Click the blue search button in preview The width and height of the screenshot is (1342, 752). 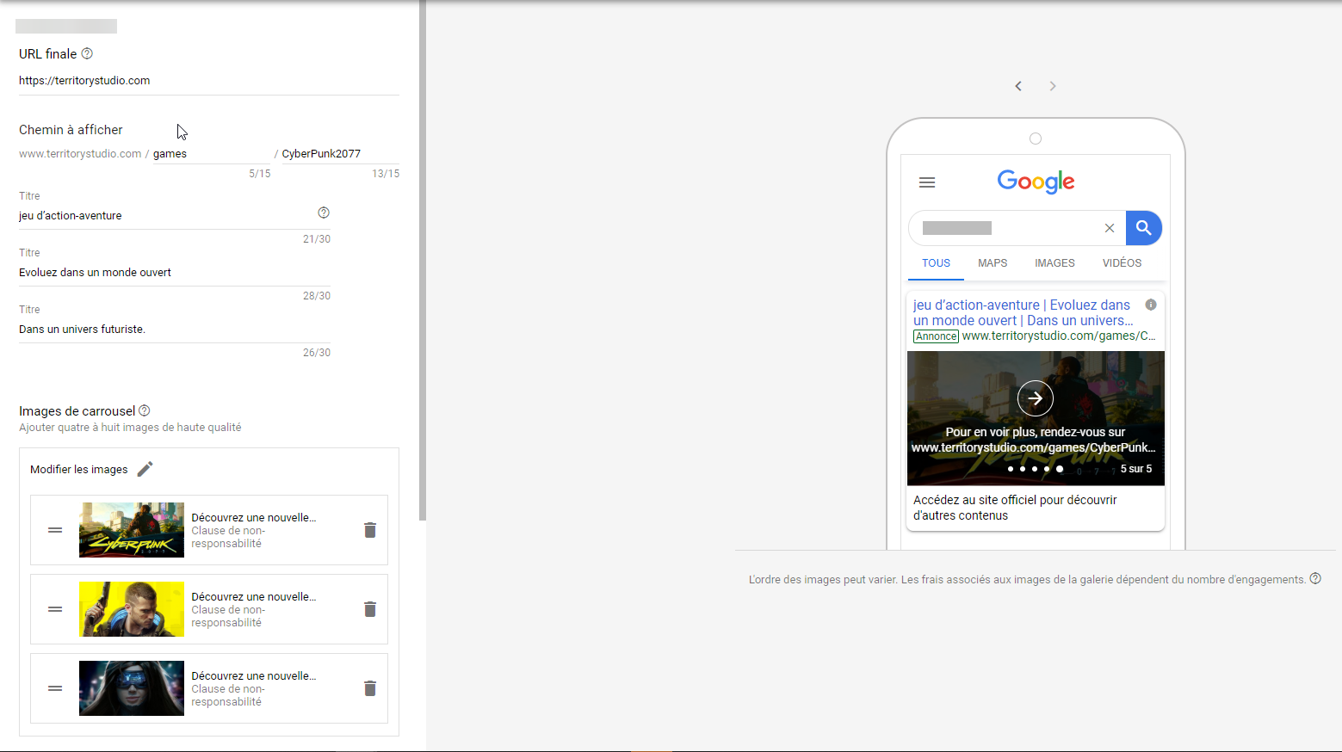[x=1143, y=228]
